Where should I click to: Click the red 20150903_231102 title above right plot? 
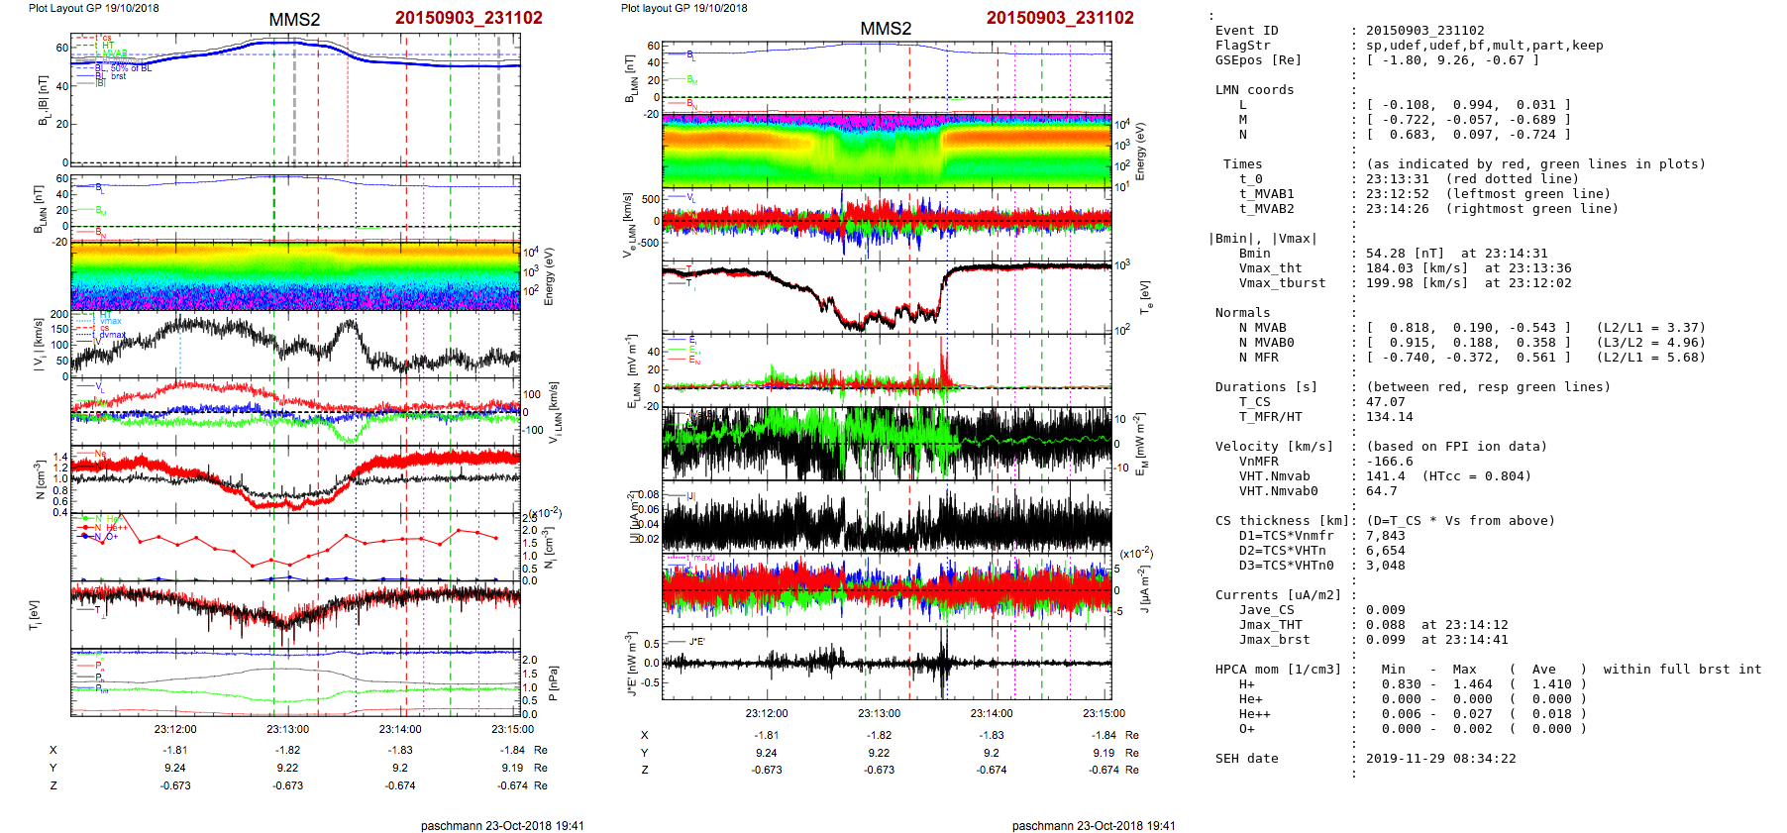pyautogui.click(x=1059, y=18)
